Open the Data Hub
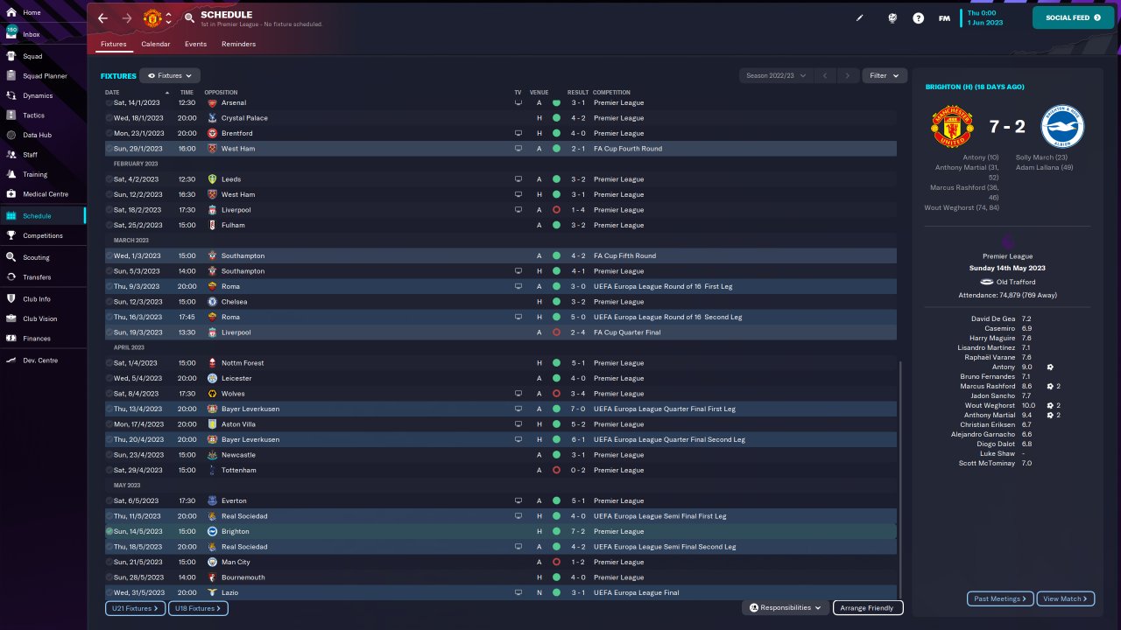 pos(43,135)
